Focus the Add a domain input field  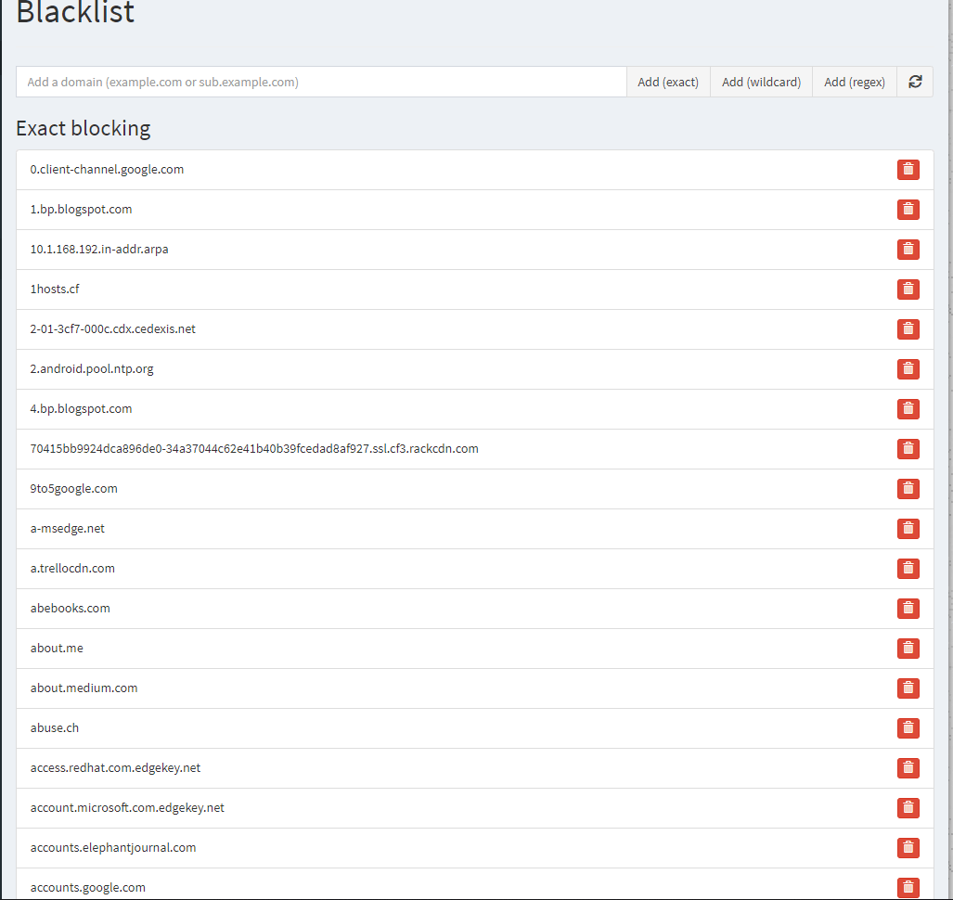(321, 82)
